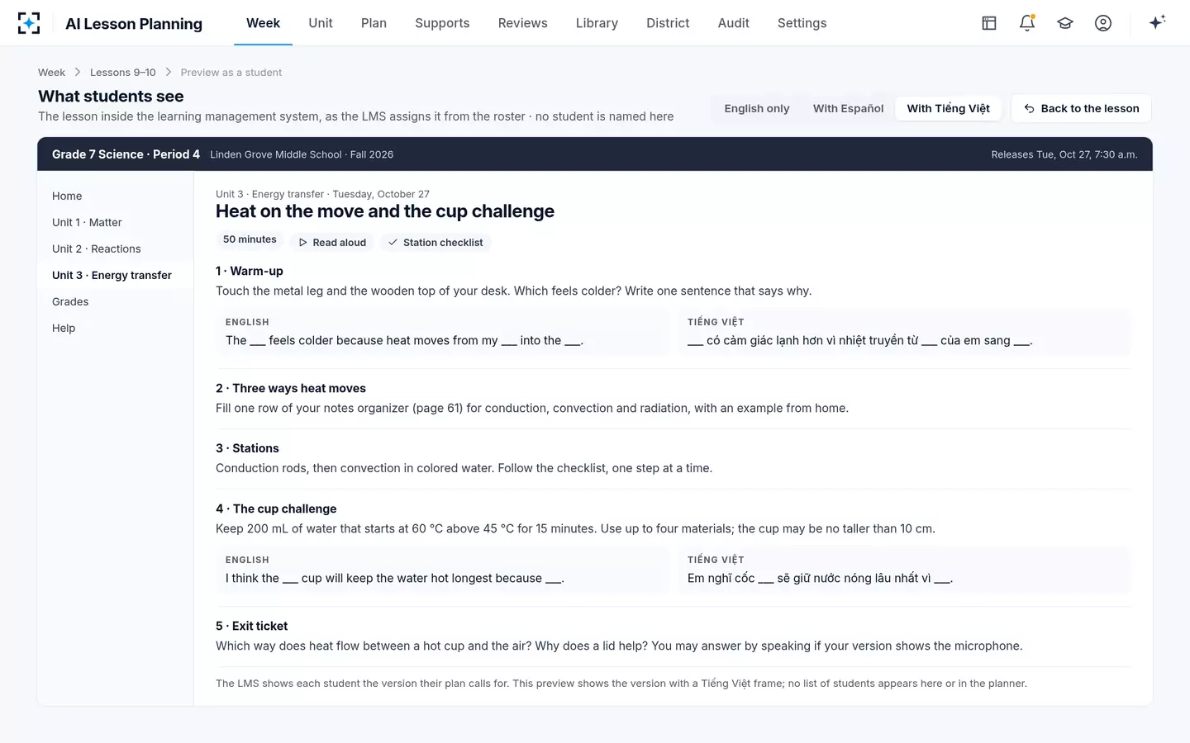
Task: Open the Week tab
Action: pos(263,23)
